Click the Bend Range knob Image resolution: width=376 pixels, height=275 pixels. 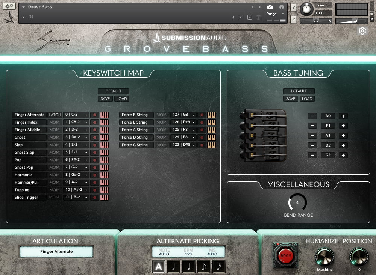297,203
